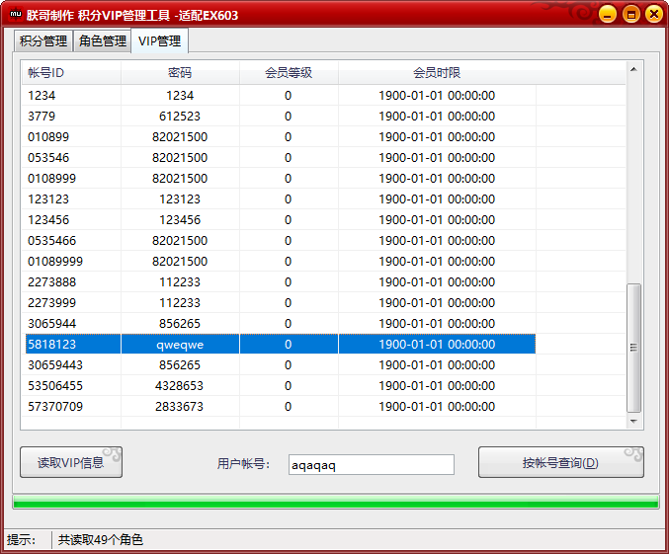Switch to the 积分管理 tab
This screenshot has width=669, height=554.
(x=43, y=41)
